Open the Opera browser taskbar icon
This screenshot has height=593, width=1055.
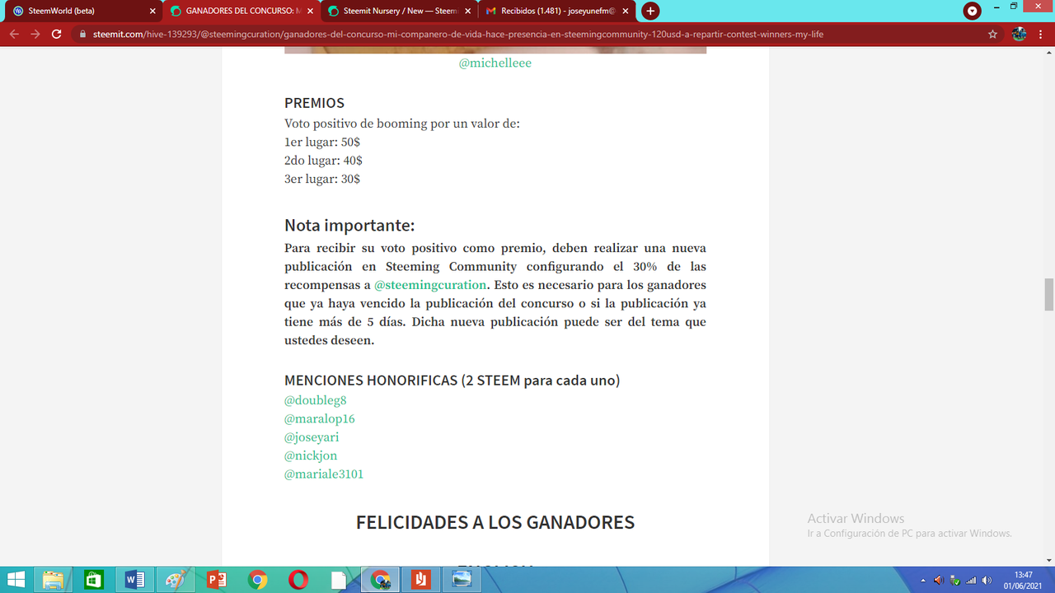pyautogui.click(x=298, y=580)
